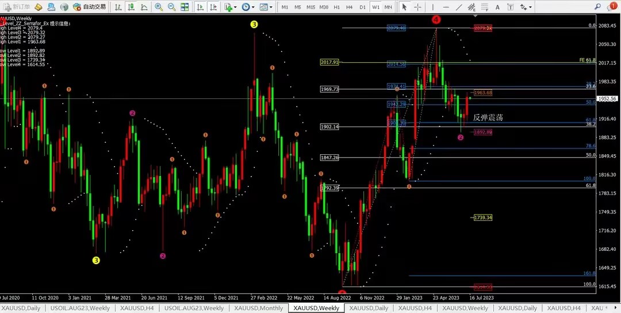Click the 2017.91 price label
This screenshot has width=621, height=313.
coord(329,62)
